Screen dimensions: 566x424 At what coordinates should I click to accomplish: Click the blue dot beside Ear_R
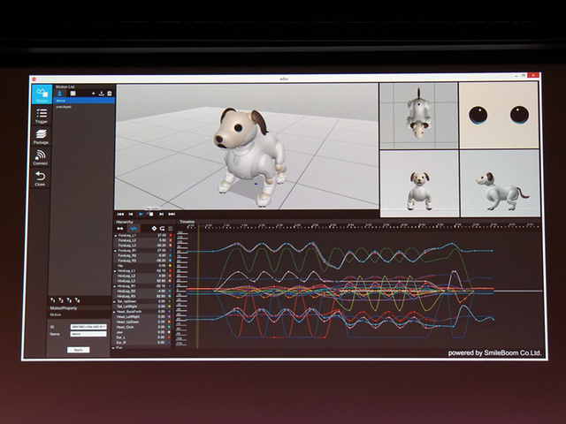pyautogui.click(x=170, y=343)
